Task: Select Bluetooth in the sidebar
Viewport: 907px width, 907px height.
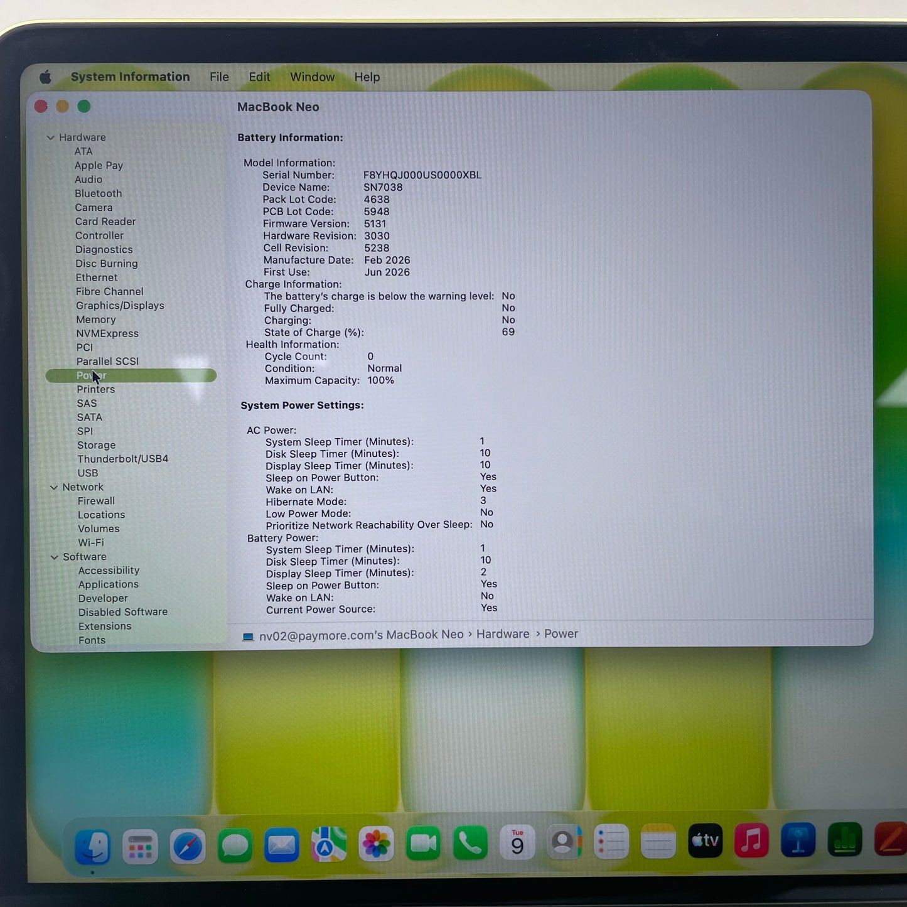Action: (99, 193)
